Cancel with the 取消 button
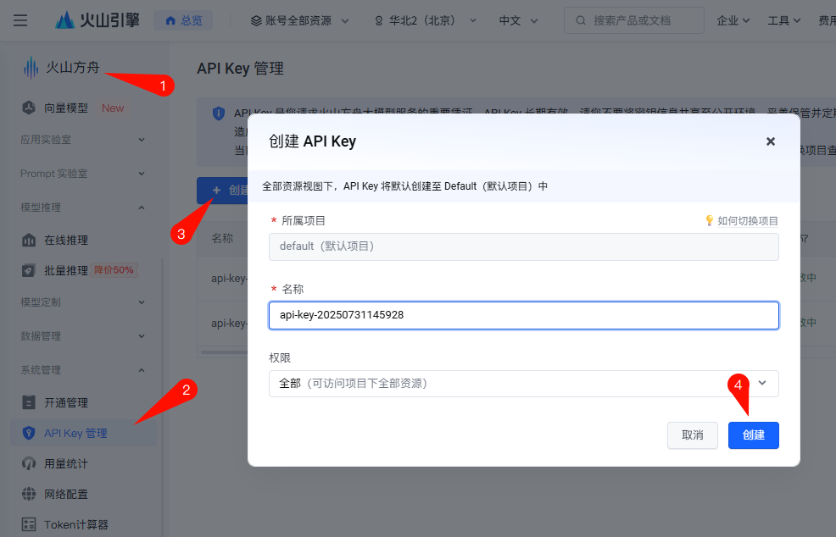Image resolution: width=836 pixels, height=537 pixels. pyautogui.click(x=693, y=435)
